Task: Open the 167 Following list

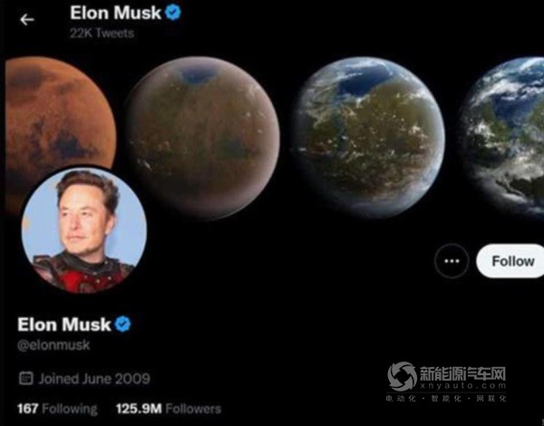Action: click(57, 409)
